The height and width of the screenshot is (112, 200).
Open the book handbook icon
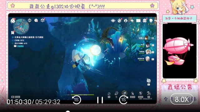pos(138,21)
